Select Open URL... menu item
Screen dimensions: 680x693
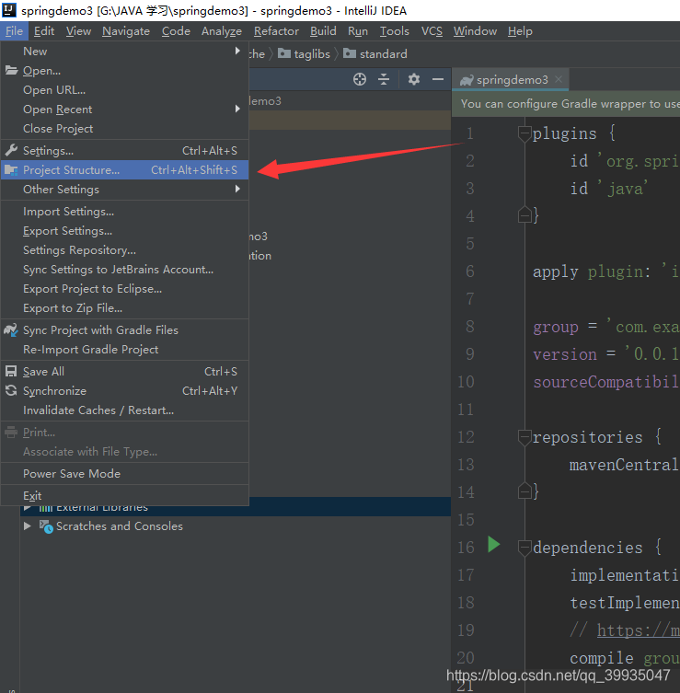click(x=124, y=89)
